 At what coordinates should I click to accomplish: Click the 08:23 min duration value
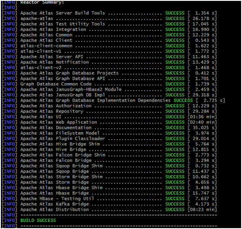coord(202,209)
